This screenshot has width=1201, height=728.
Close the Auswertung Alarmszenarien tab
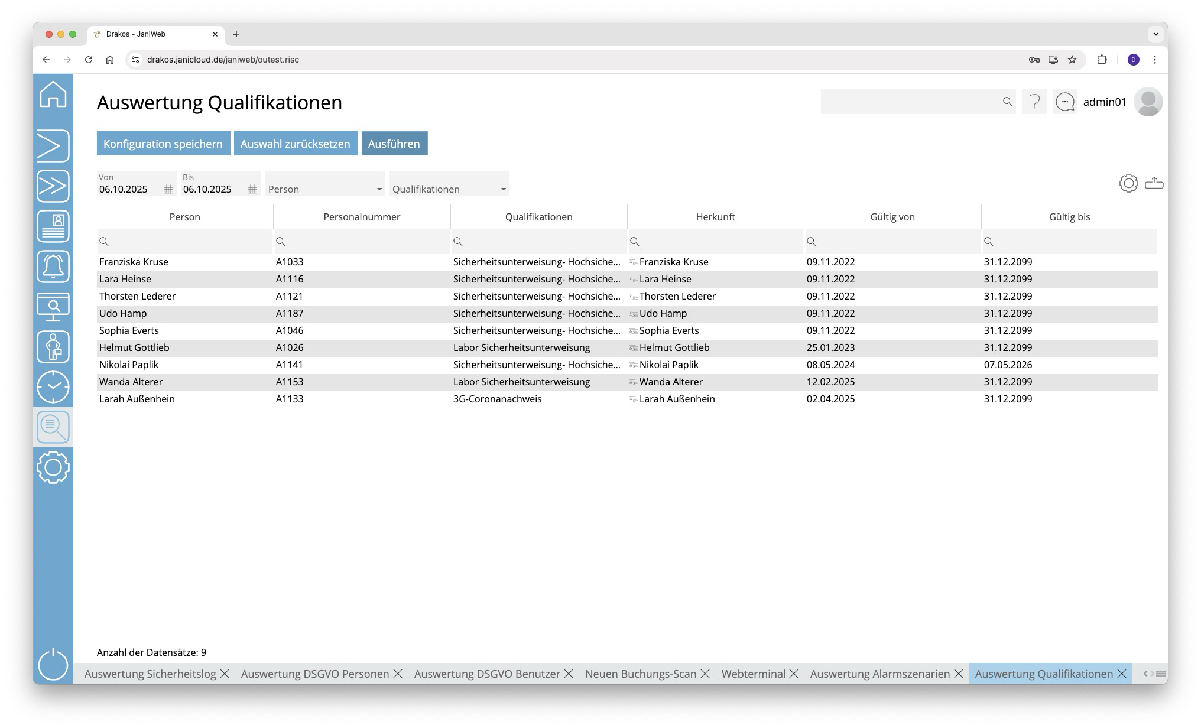pyautogui.click(x=959, y=674)
